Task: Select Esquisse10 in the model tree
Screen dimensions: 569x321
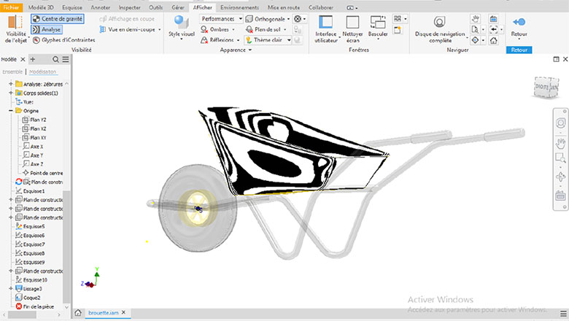Action: (34, 279)
